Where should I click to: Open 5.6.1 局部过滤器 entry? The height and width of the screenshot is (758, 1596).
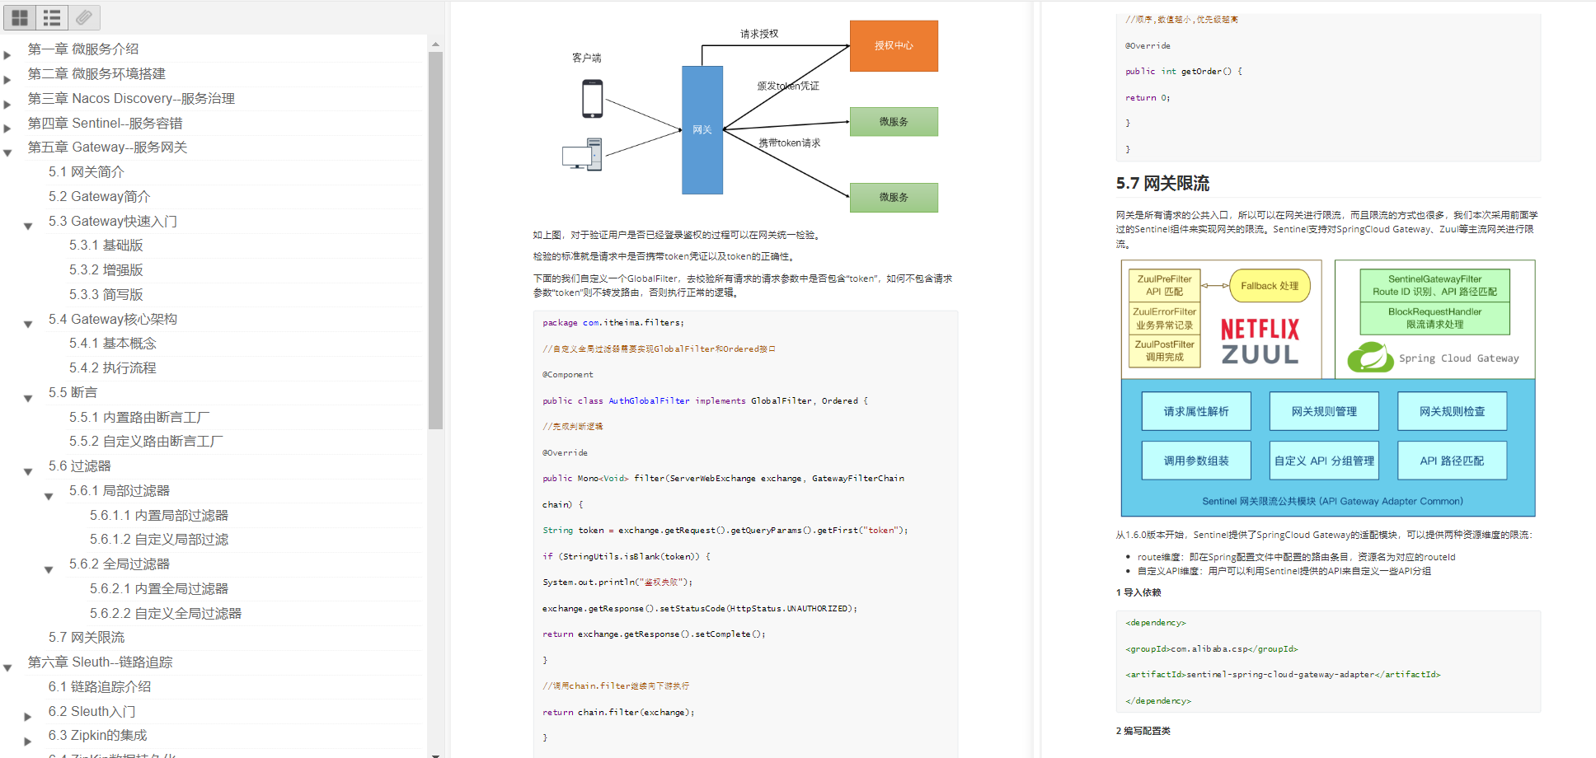coord(119,491)
